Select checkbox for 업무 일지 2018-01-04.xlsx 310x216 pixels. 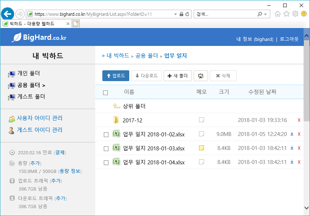click(x=106, y=163)
